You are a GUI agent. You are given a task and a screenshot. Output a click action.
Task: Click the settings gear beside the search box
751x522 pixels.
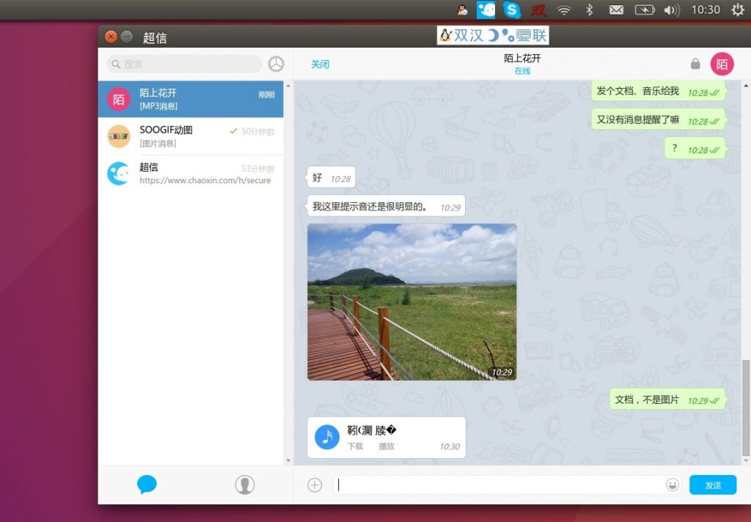point(276,65)
